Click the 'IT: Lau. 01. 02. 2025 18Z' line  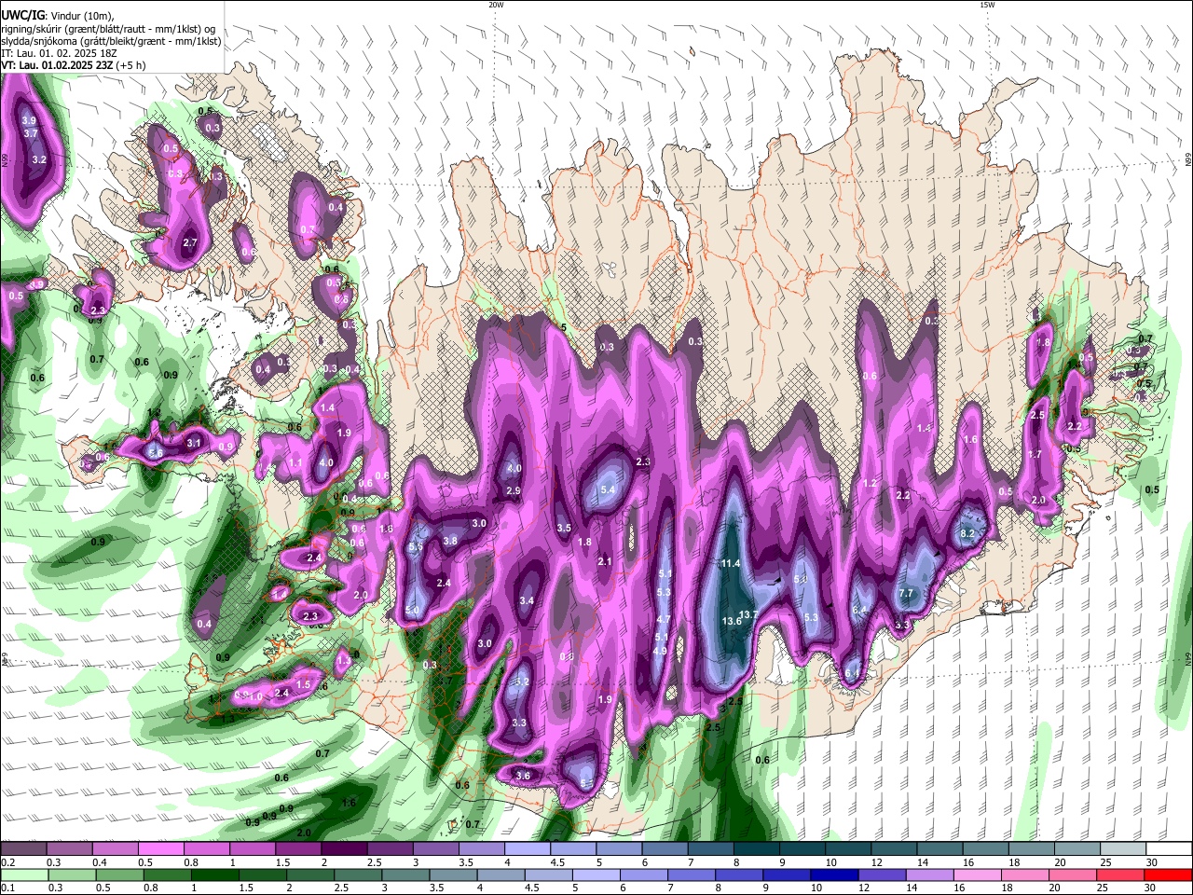point(59,53)
